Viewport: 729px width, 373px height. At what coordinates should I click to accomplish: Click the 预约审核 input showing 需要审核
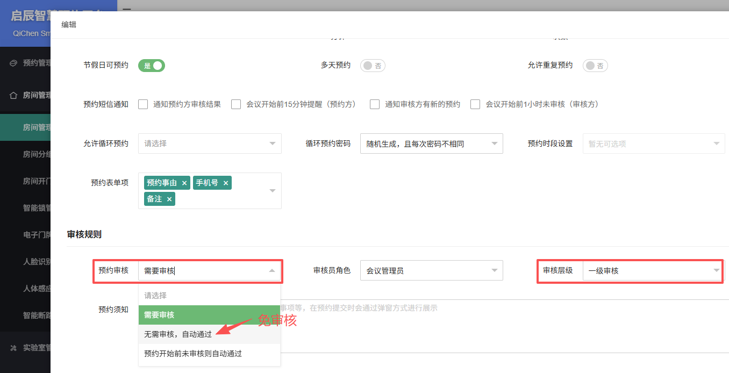point(204,271)
